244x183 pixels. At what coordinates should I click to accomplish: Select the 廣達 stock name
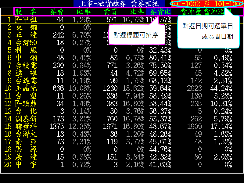(26, 157)
